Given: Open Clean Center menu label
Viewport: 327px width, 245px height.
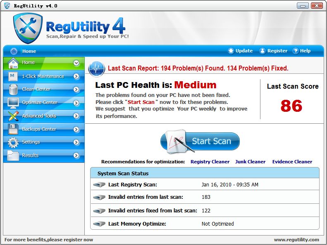Looking at the screenshot, I should pyautogui.click(x=36, y=90).
